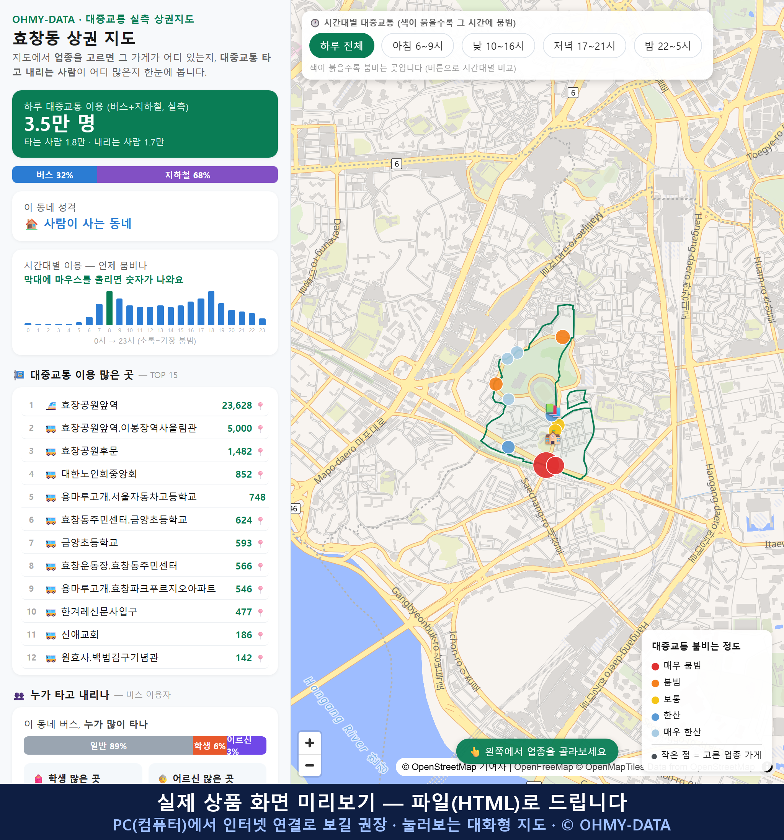Click the green peak bar at hour 8
This screenshot has width=784, height=840.
coord(109,308)
